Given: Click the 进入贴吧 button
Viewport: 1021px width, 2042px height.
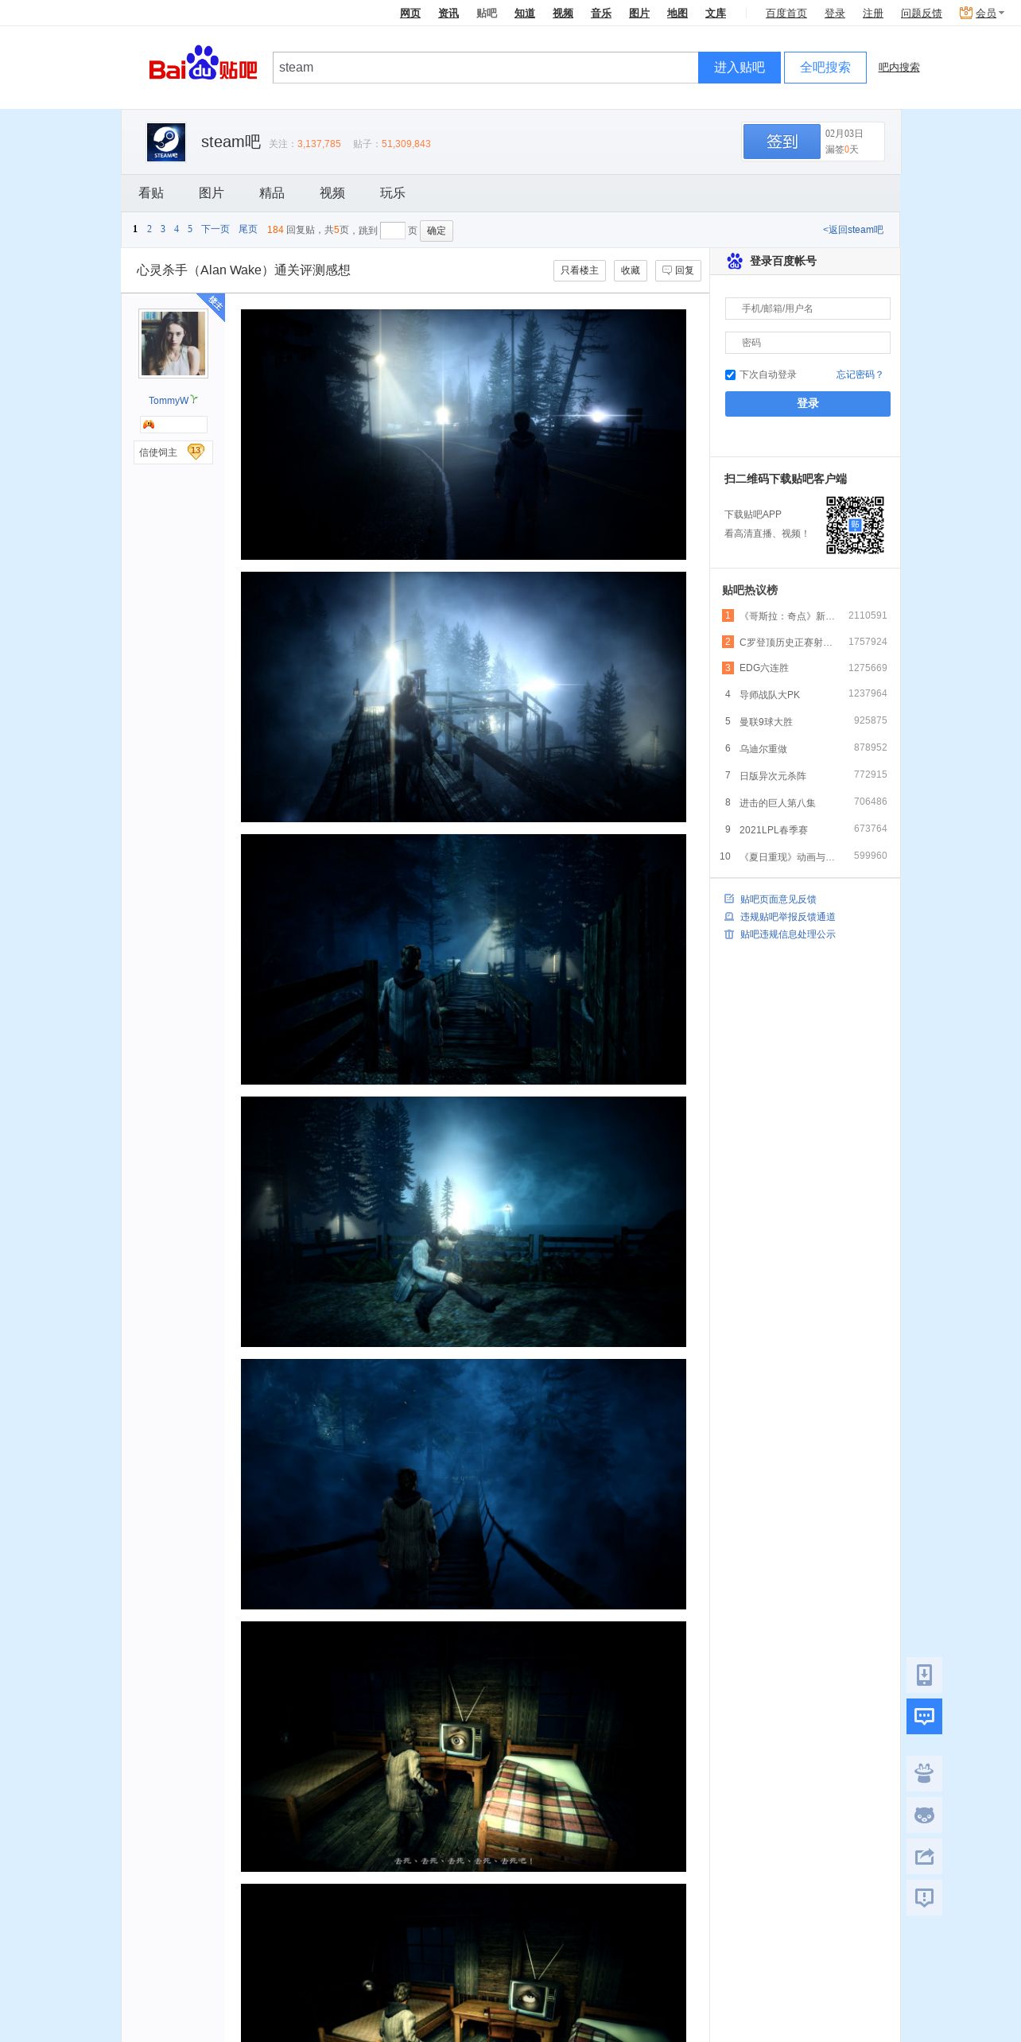Looking at the screenshot, I should 740,68.
